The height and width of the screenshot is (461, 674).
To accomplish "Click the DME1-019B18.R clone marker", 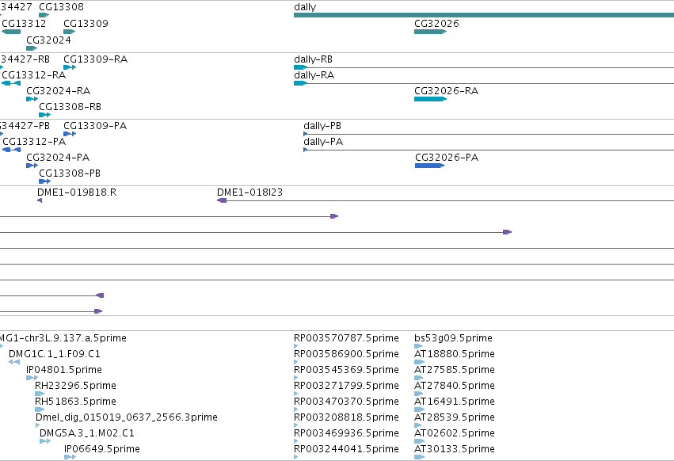I will 40,200.
